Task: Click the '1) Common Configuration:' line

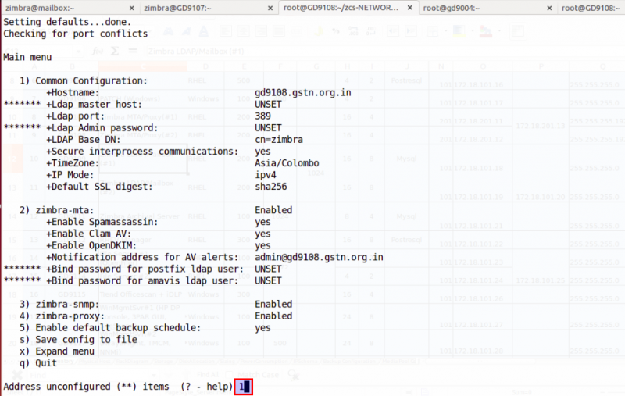Action: click(x=84, y=81)
